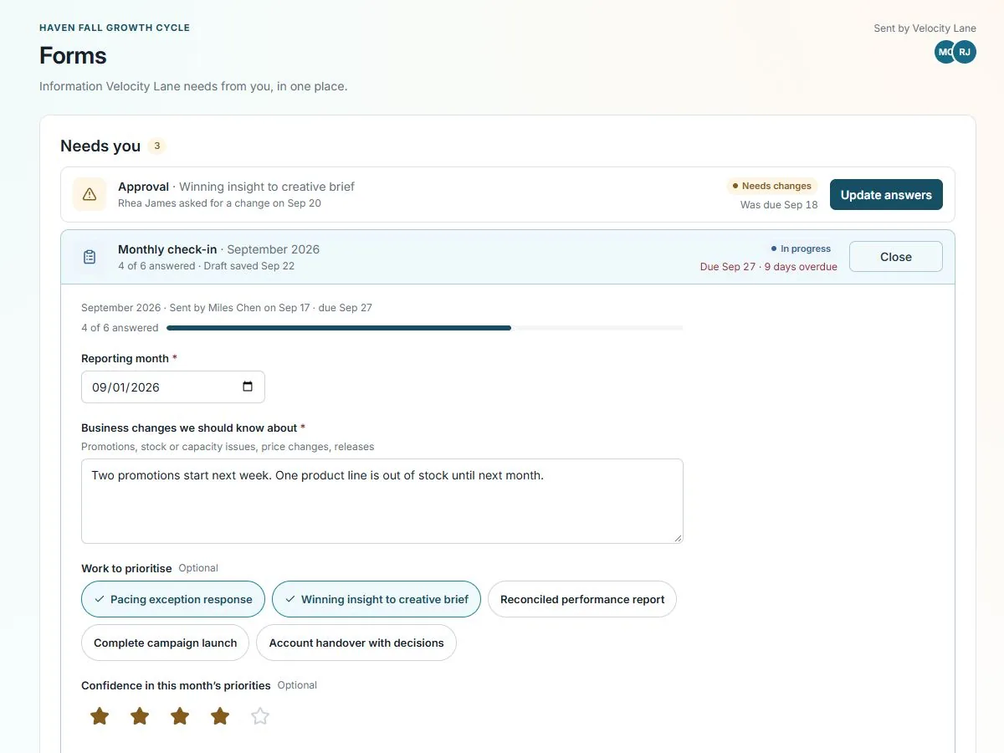The width and height of the screenshot is (1004, 753).
Task: Set confidence to five stars
Action: click(260, 716)
